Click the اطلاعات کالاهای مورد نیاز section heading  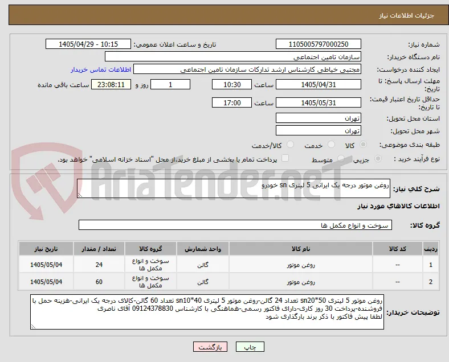pyautogui.click(x=398, y=206)
